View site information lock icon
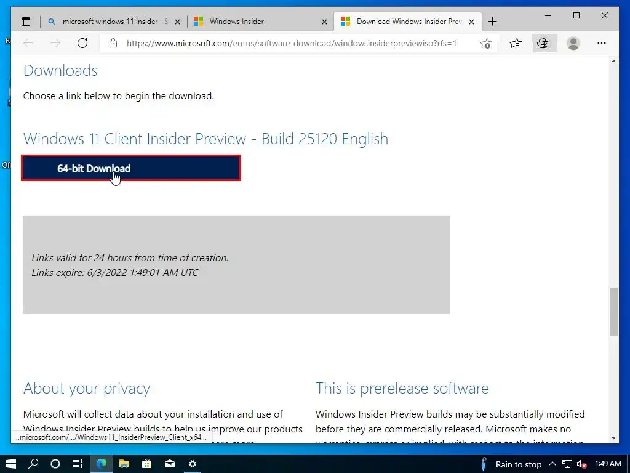The width and height of the screenshot is (630, 473). coord(113,43)
